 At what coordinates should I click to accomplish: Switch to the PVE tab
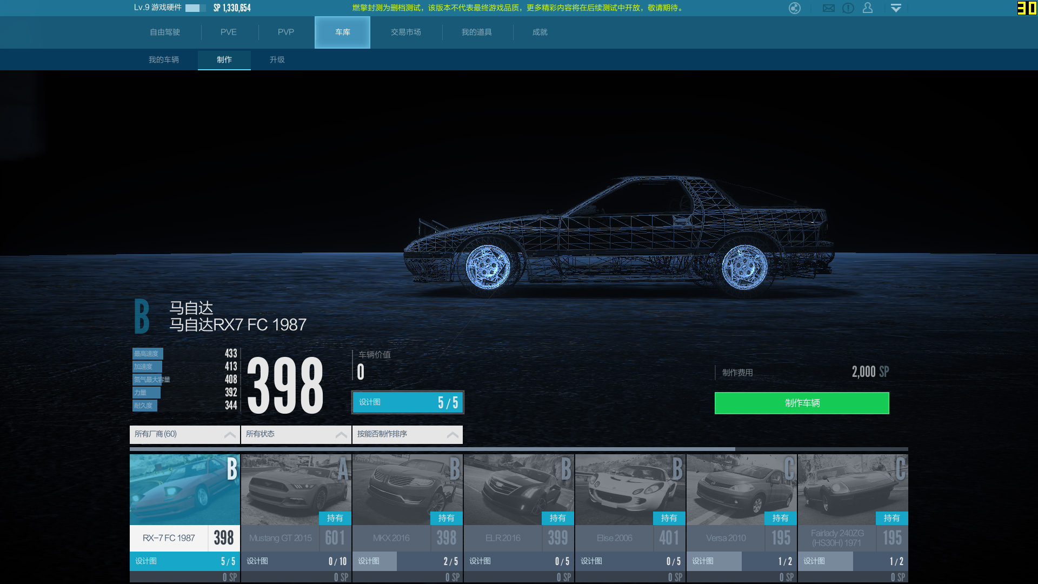click(x=229, y=32)
